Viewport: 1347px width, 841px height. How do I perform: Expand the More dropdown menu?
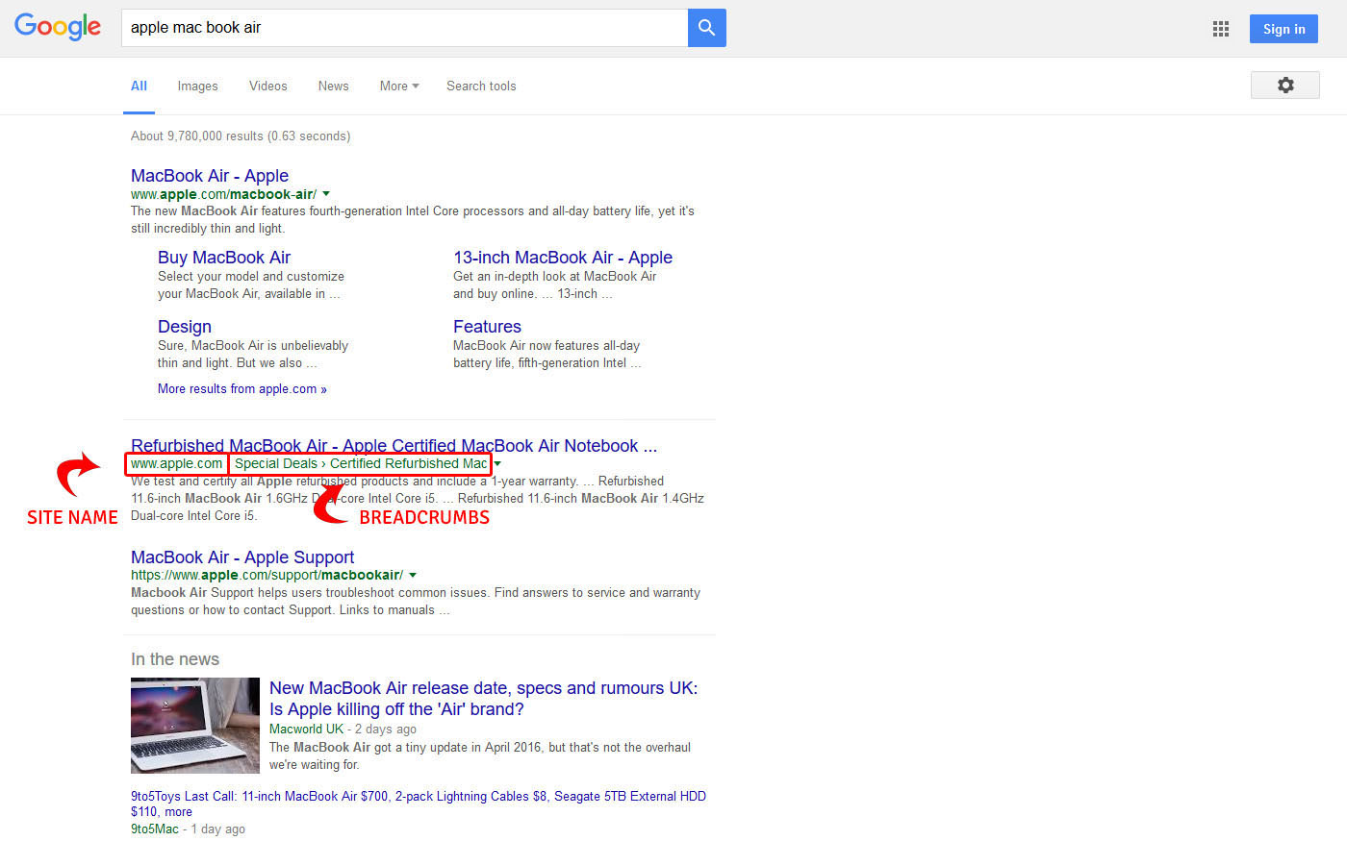398,87
